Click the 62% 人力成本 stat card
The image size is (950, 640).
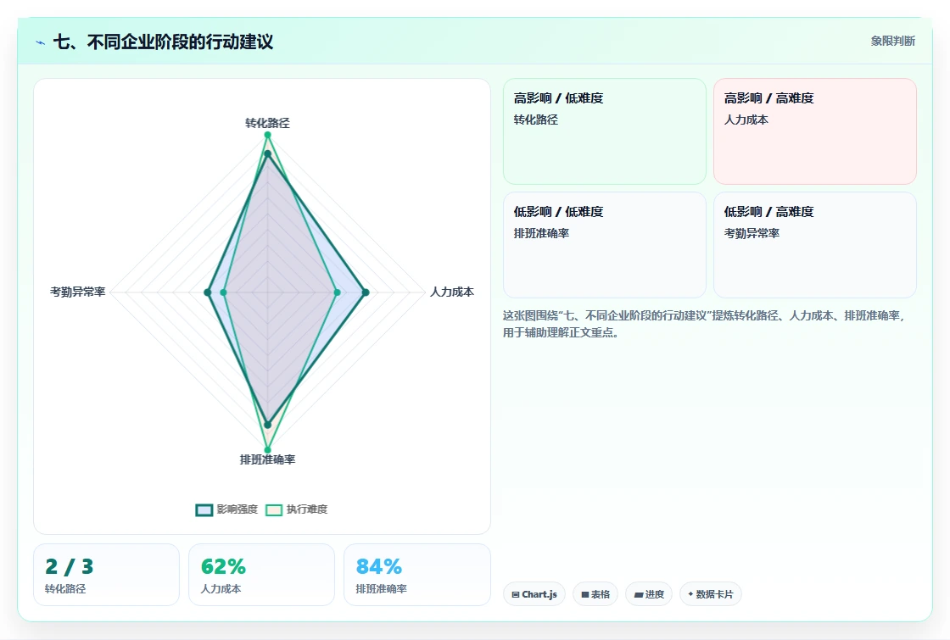262,575
